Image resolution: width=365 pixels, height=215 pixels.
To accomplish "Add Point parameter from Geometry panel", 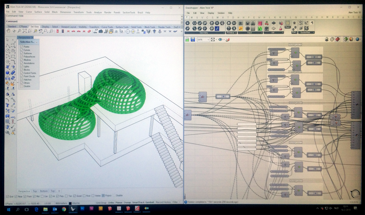I will click(x=187, y=23).
